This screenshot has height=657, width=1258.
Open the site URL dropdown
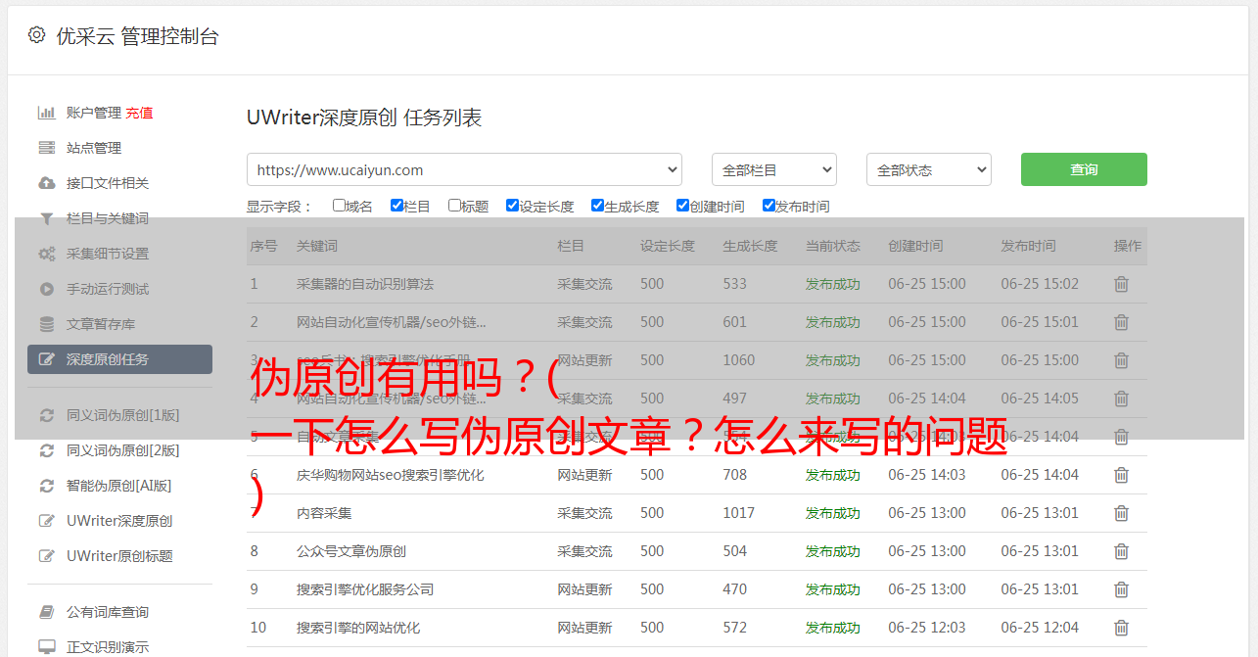point(464,169)
